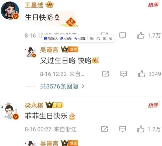Save image using the download icon
Viewport: 162px width, 146px height.
pos(105,38)
